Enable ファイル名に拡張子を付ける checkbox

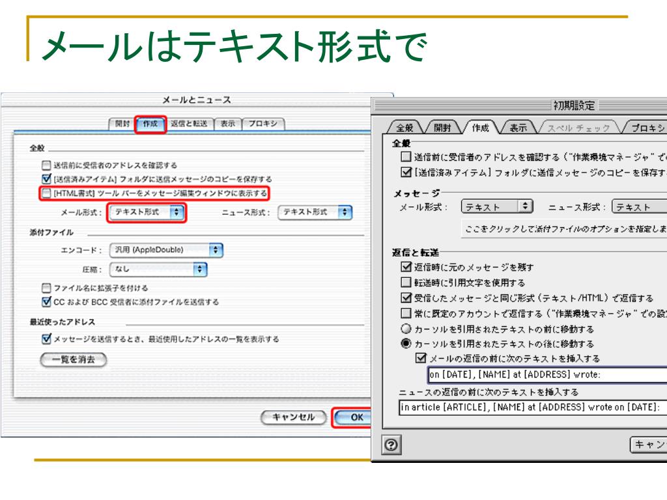point(46,288)
